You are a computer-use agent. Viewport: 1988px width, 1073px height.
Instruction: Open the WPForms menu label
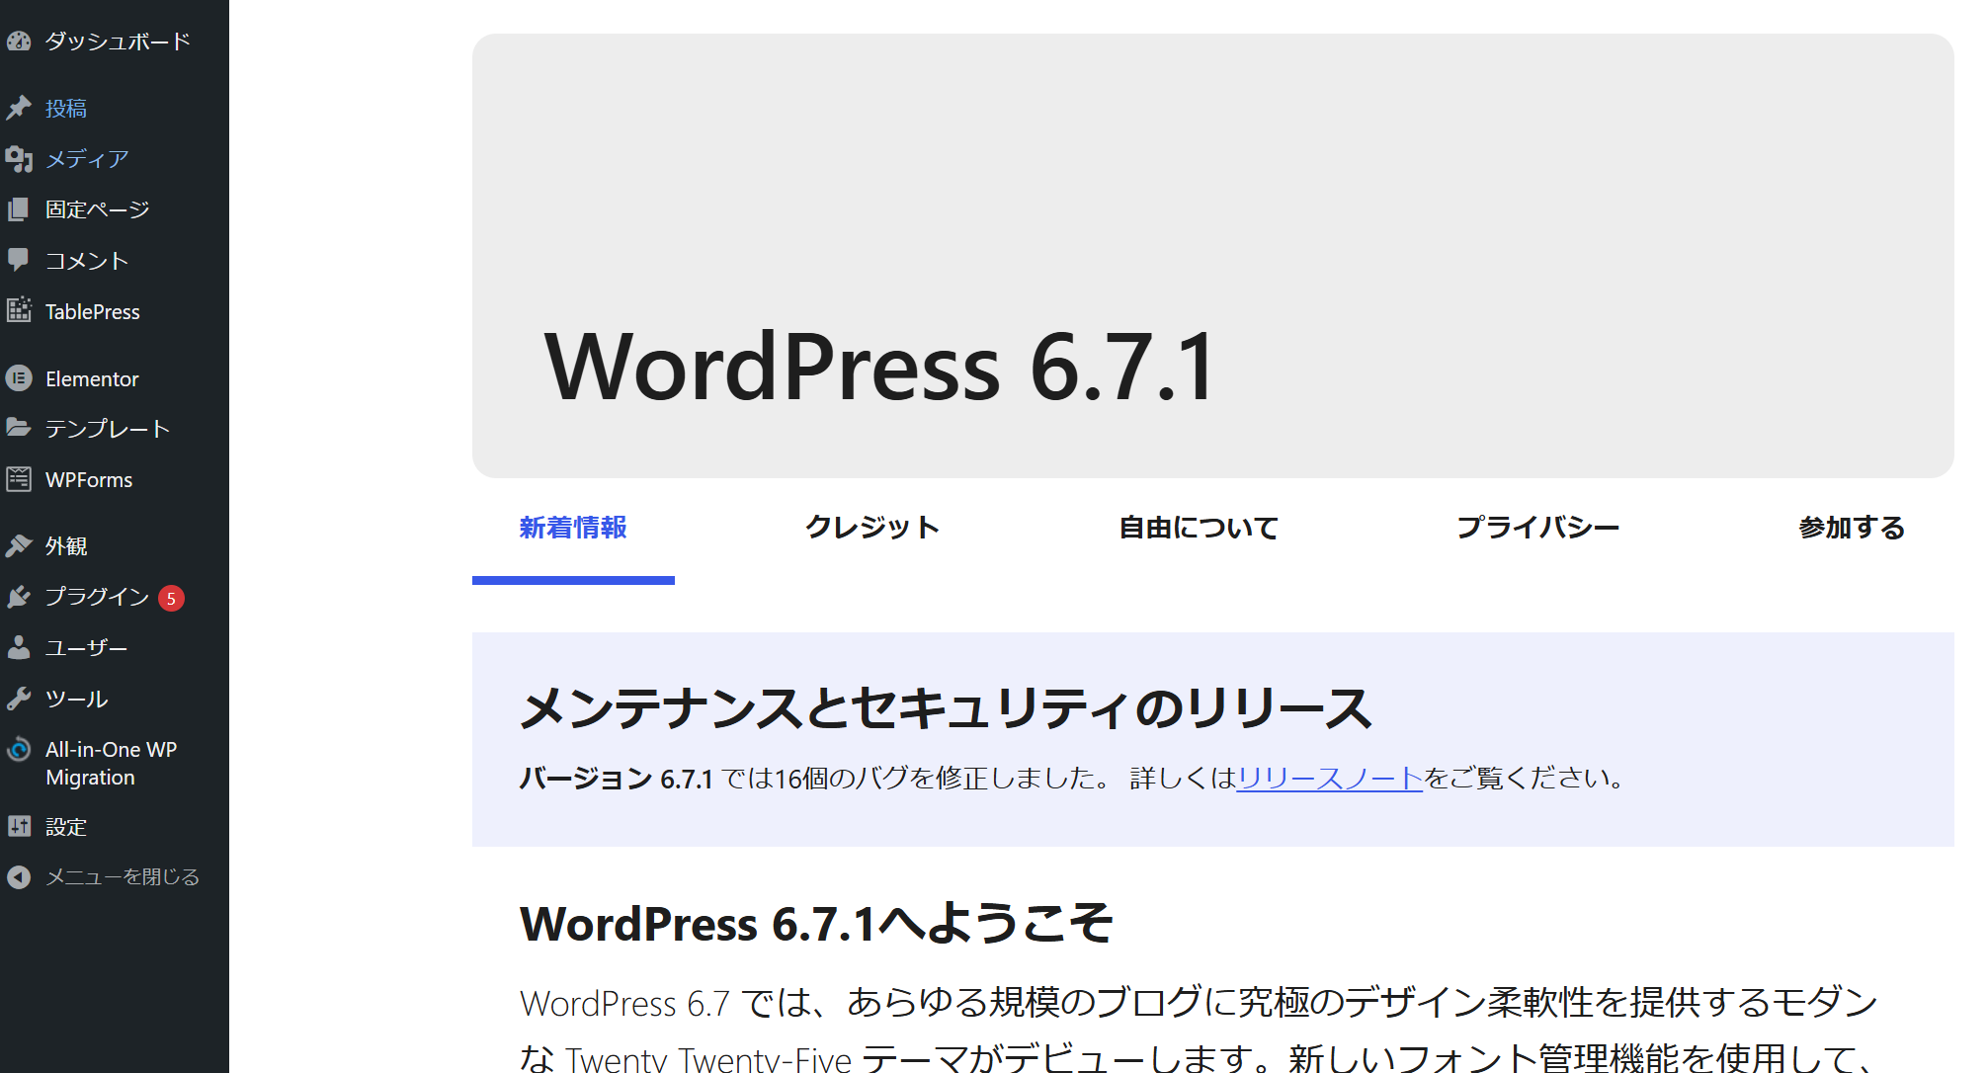(89, 479)
